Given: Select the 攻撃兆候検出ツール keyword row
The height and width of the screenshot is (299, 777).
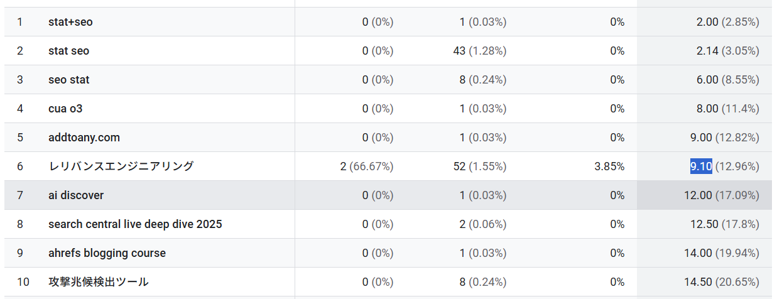Looking at the screenshot, I should click(388, 282).
